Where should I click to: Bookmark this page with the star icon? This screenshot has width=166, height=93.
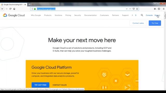click(x=137, y=9)
